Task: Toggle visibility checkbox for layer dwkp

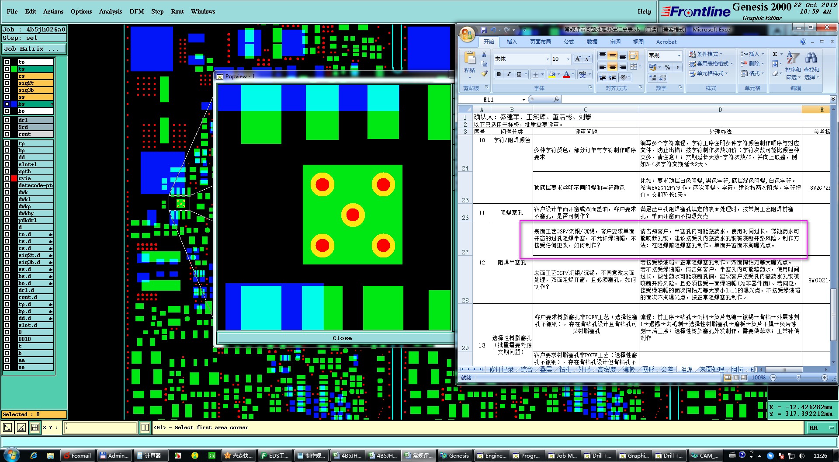Action: click(x=7, y=206)
